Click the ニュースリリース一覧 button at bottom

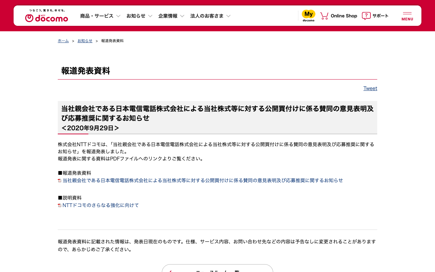point(217,268)
